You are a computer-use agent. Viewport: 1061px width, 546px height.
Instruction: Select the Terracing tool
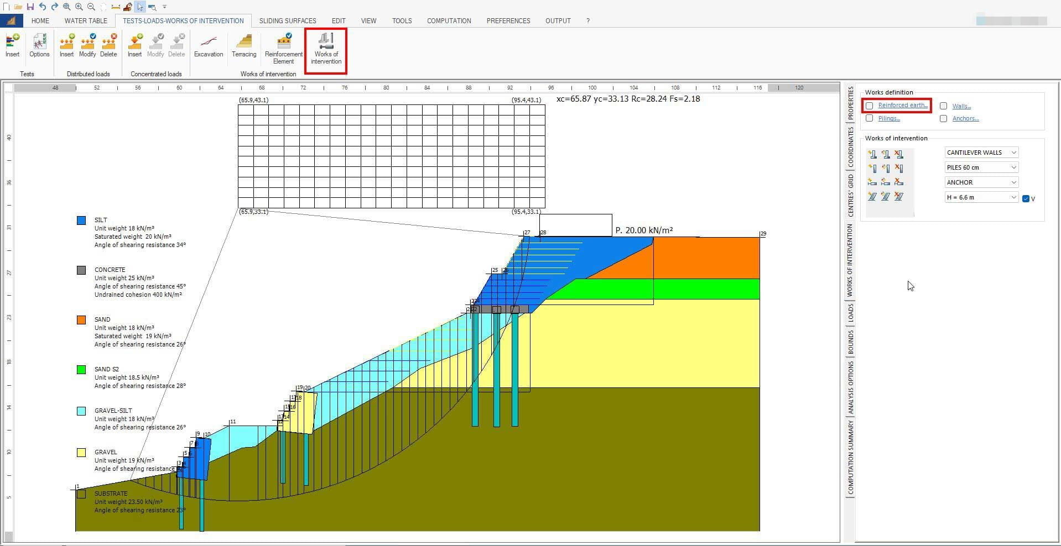coord(243,47)
